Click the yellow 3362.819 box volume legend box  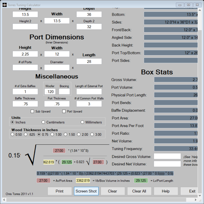pyautogui.click(x=83, y=180)
